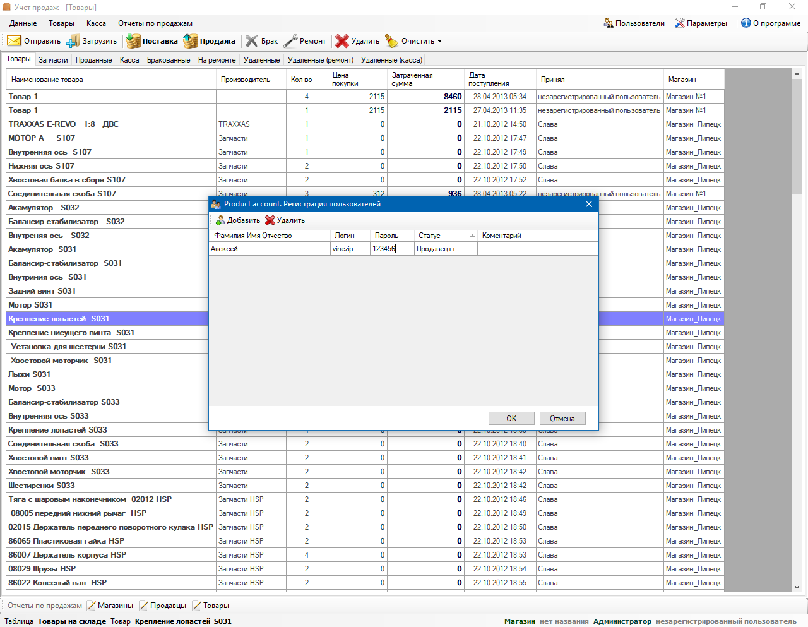Image resolution: width=808 pixels, height=627 pixels.
Task: Switch to the Запчасти tab
Action: click(53, 60)
